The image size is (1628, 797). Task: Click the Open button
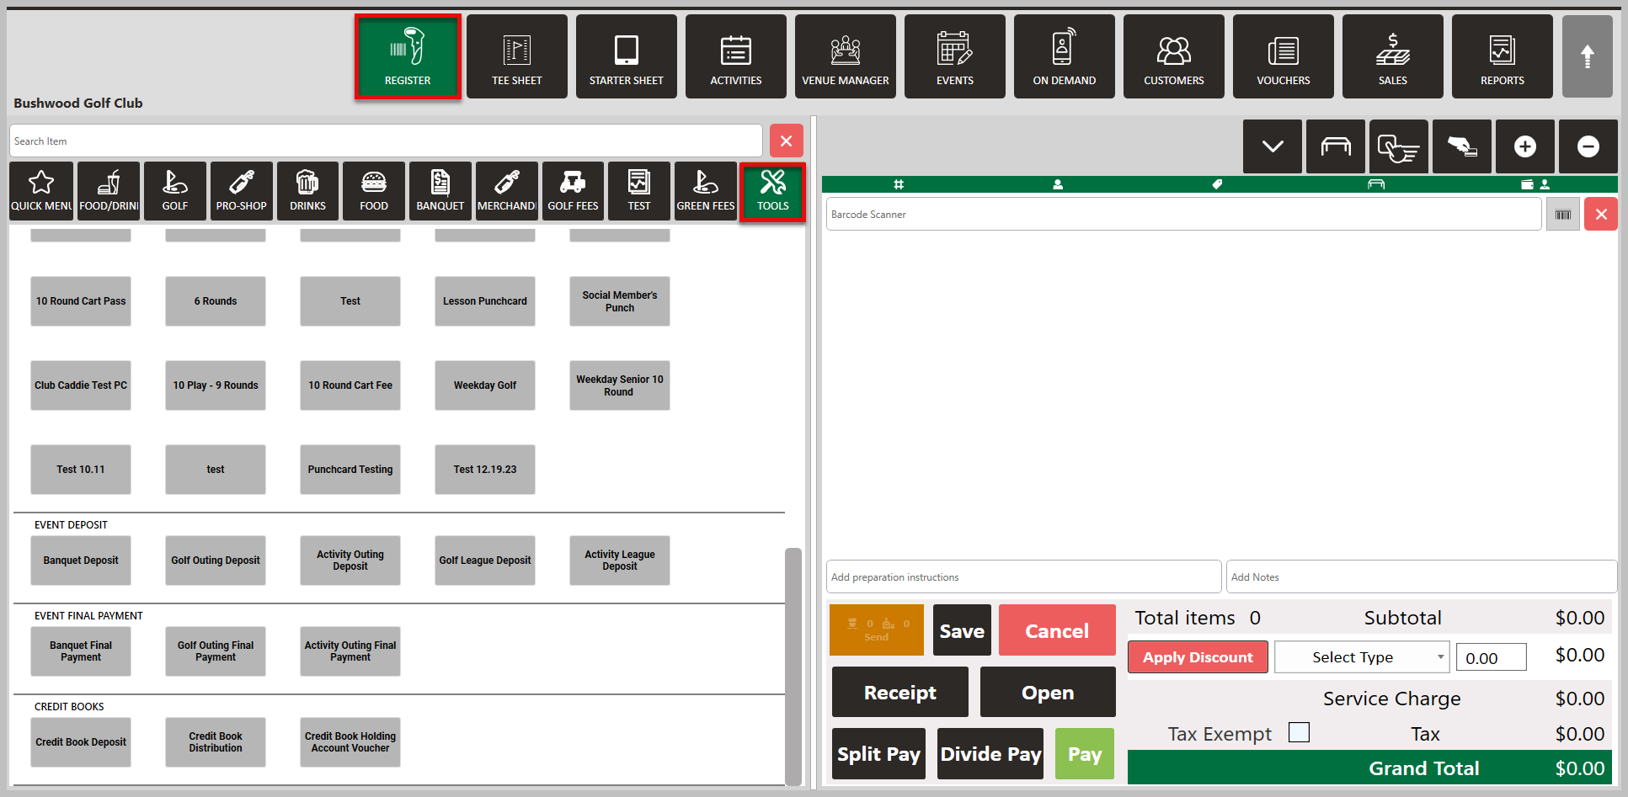click(x=1048, y=692)
